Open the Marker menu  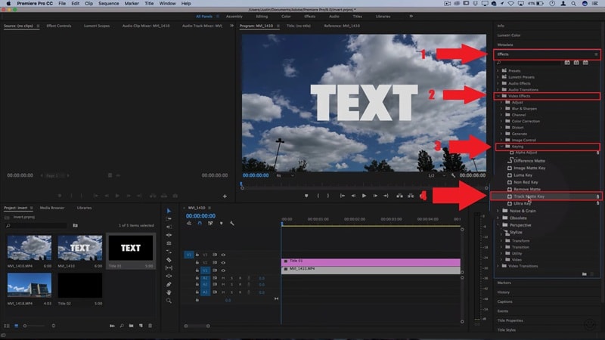[131, 4]
